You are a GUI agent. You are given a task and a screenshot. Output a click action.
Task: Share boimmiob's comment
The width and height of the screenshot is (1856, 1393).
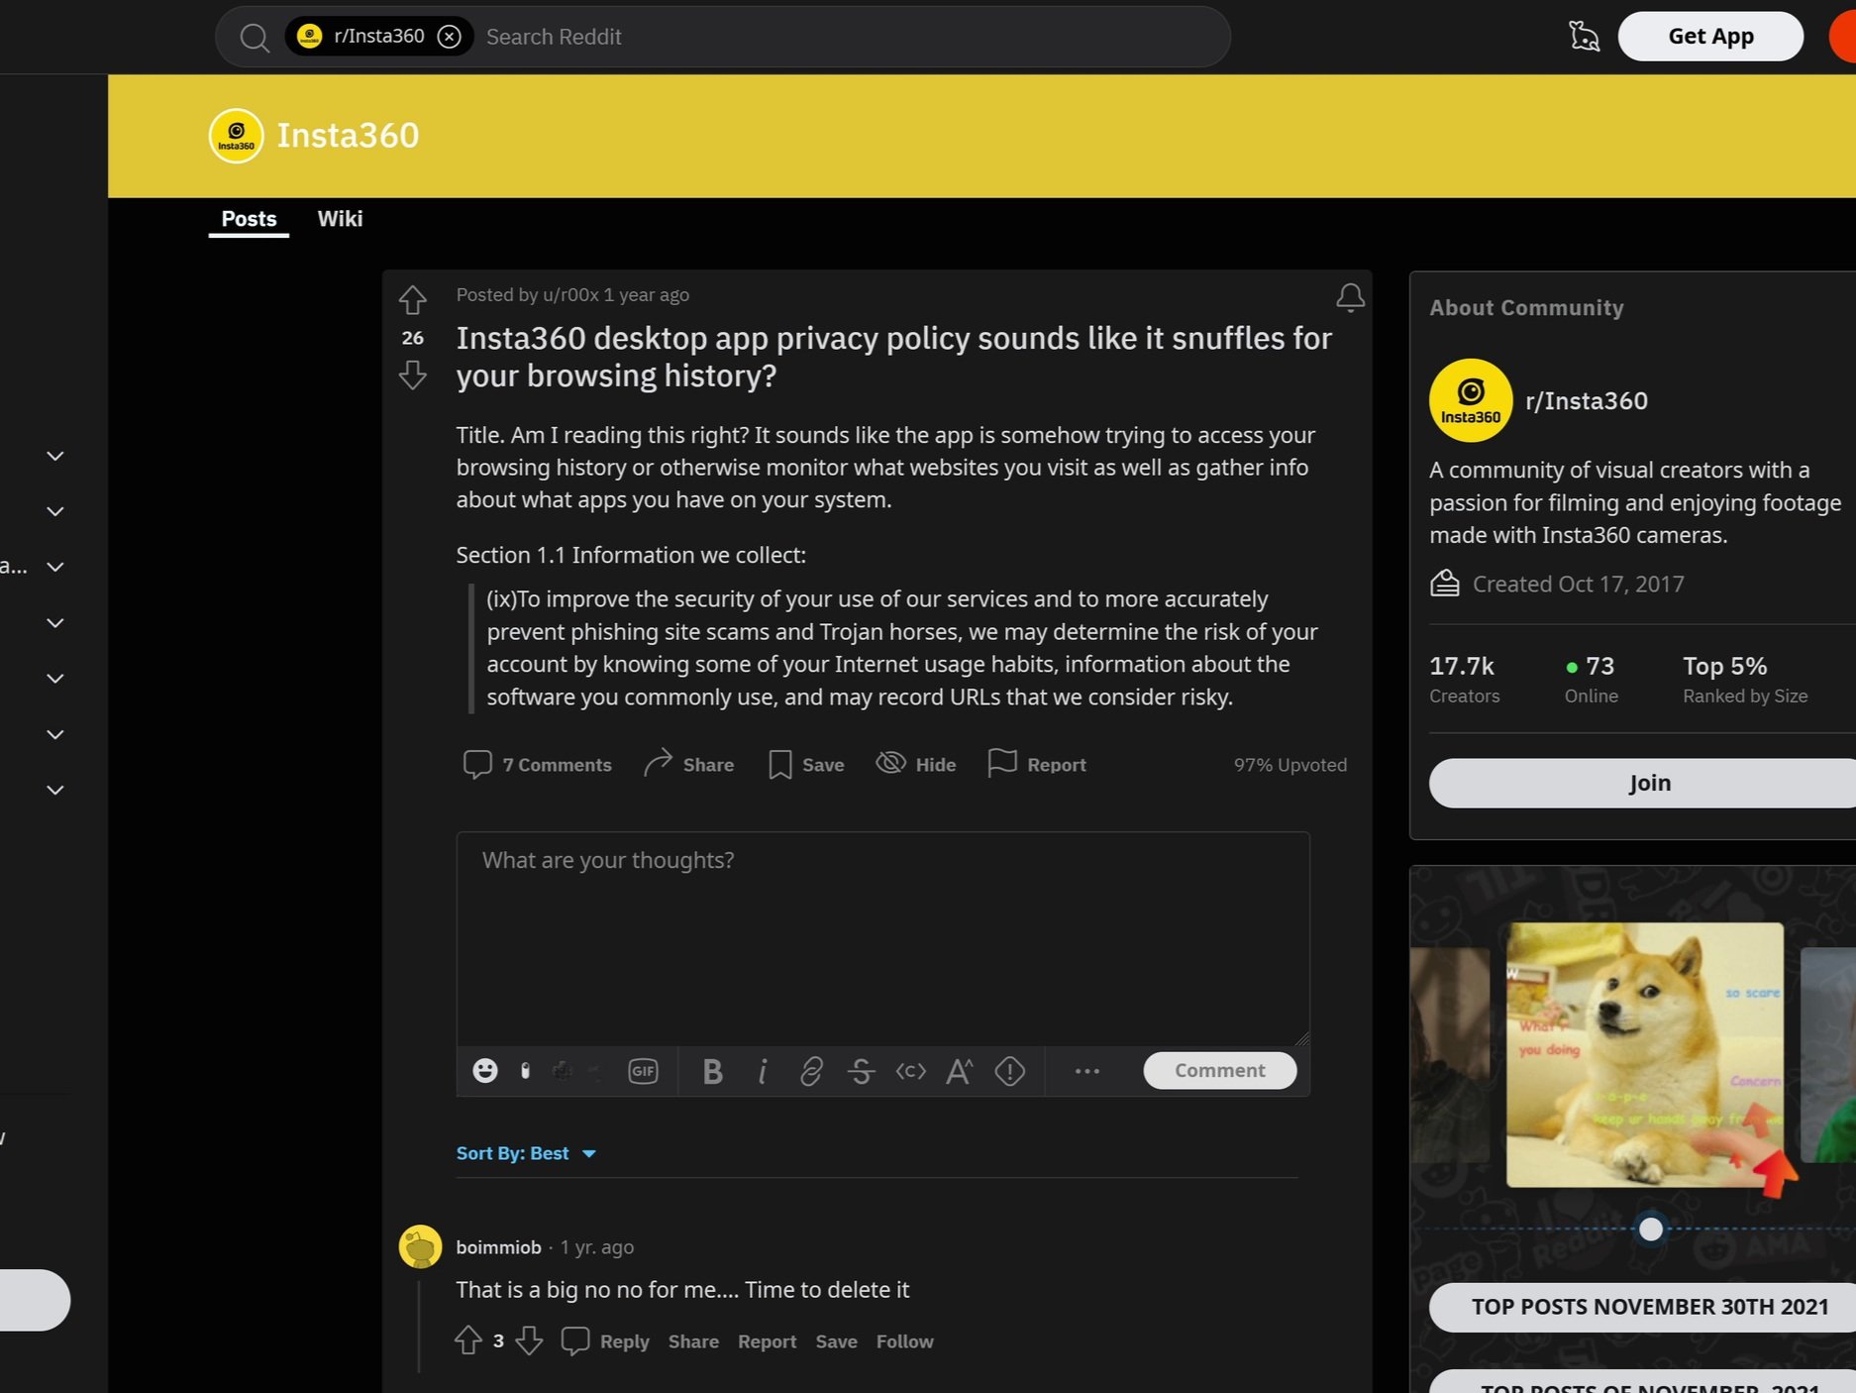pyautogui.click(x=693, y=1341)
